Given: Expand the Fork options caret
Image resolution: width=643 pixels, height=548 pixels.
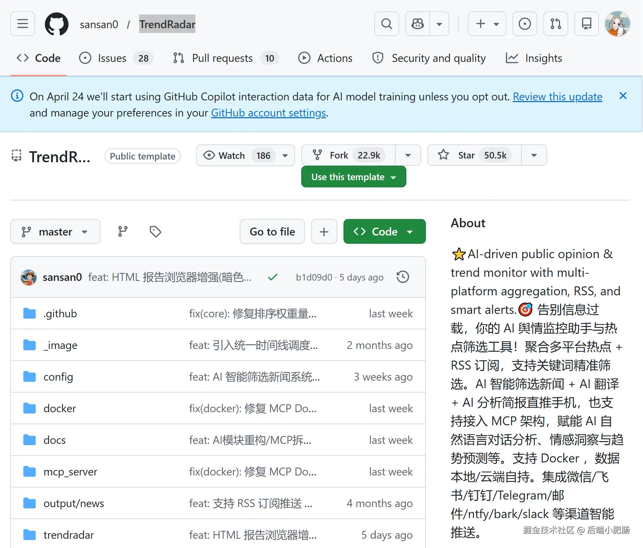Looking at the screenshot, I should 408,155.
